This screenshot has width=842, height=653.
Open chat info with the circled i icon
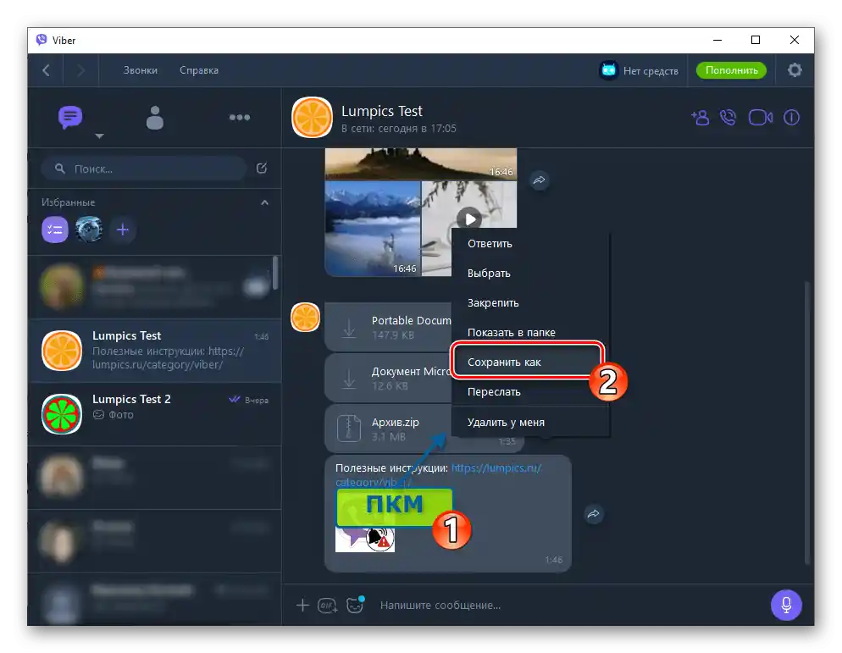790,117
